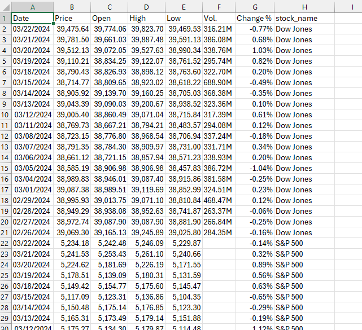The height and width of the screenshot is (330, 362).
Task: Click the change cell -0.35%
Action: click(x=255, y=94)
